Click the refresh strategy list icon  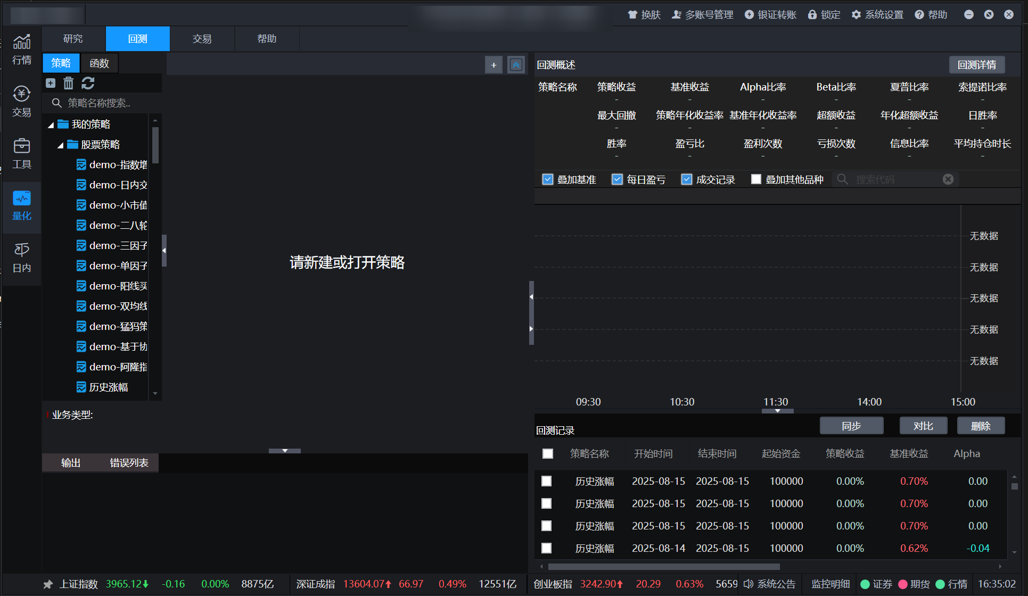[x=88, y=83]
